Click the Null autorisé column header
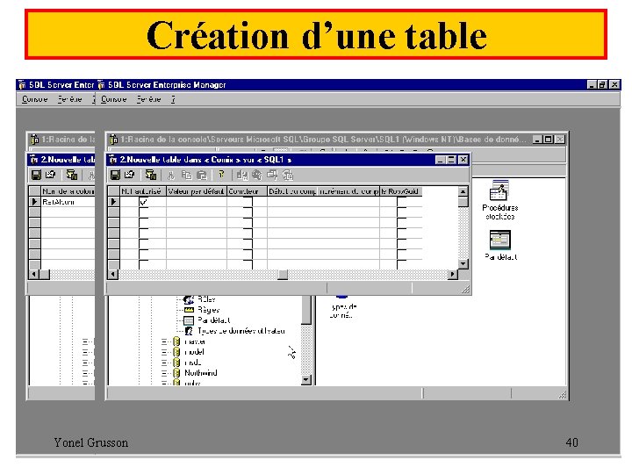The height and width of the screenshot is (474, 632). (143, 191)
